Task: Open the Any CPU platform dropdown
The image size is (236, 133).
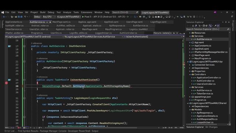Action: [x=49, y=17]
